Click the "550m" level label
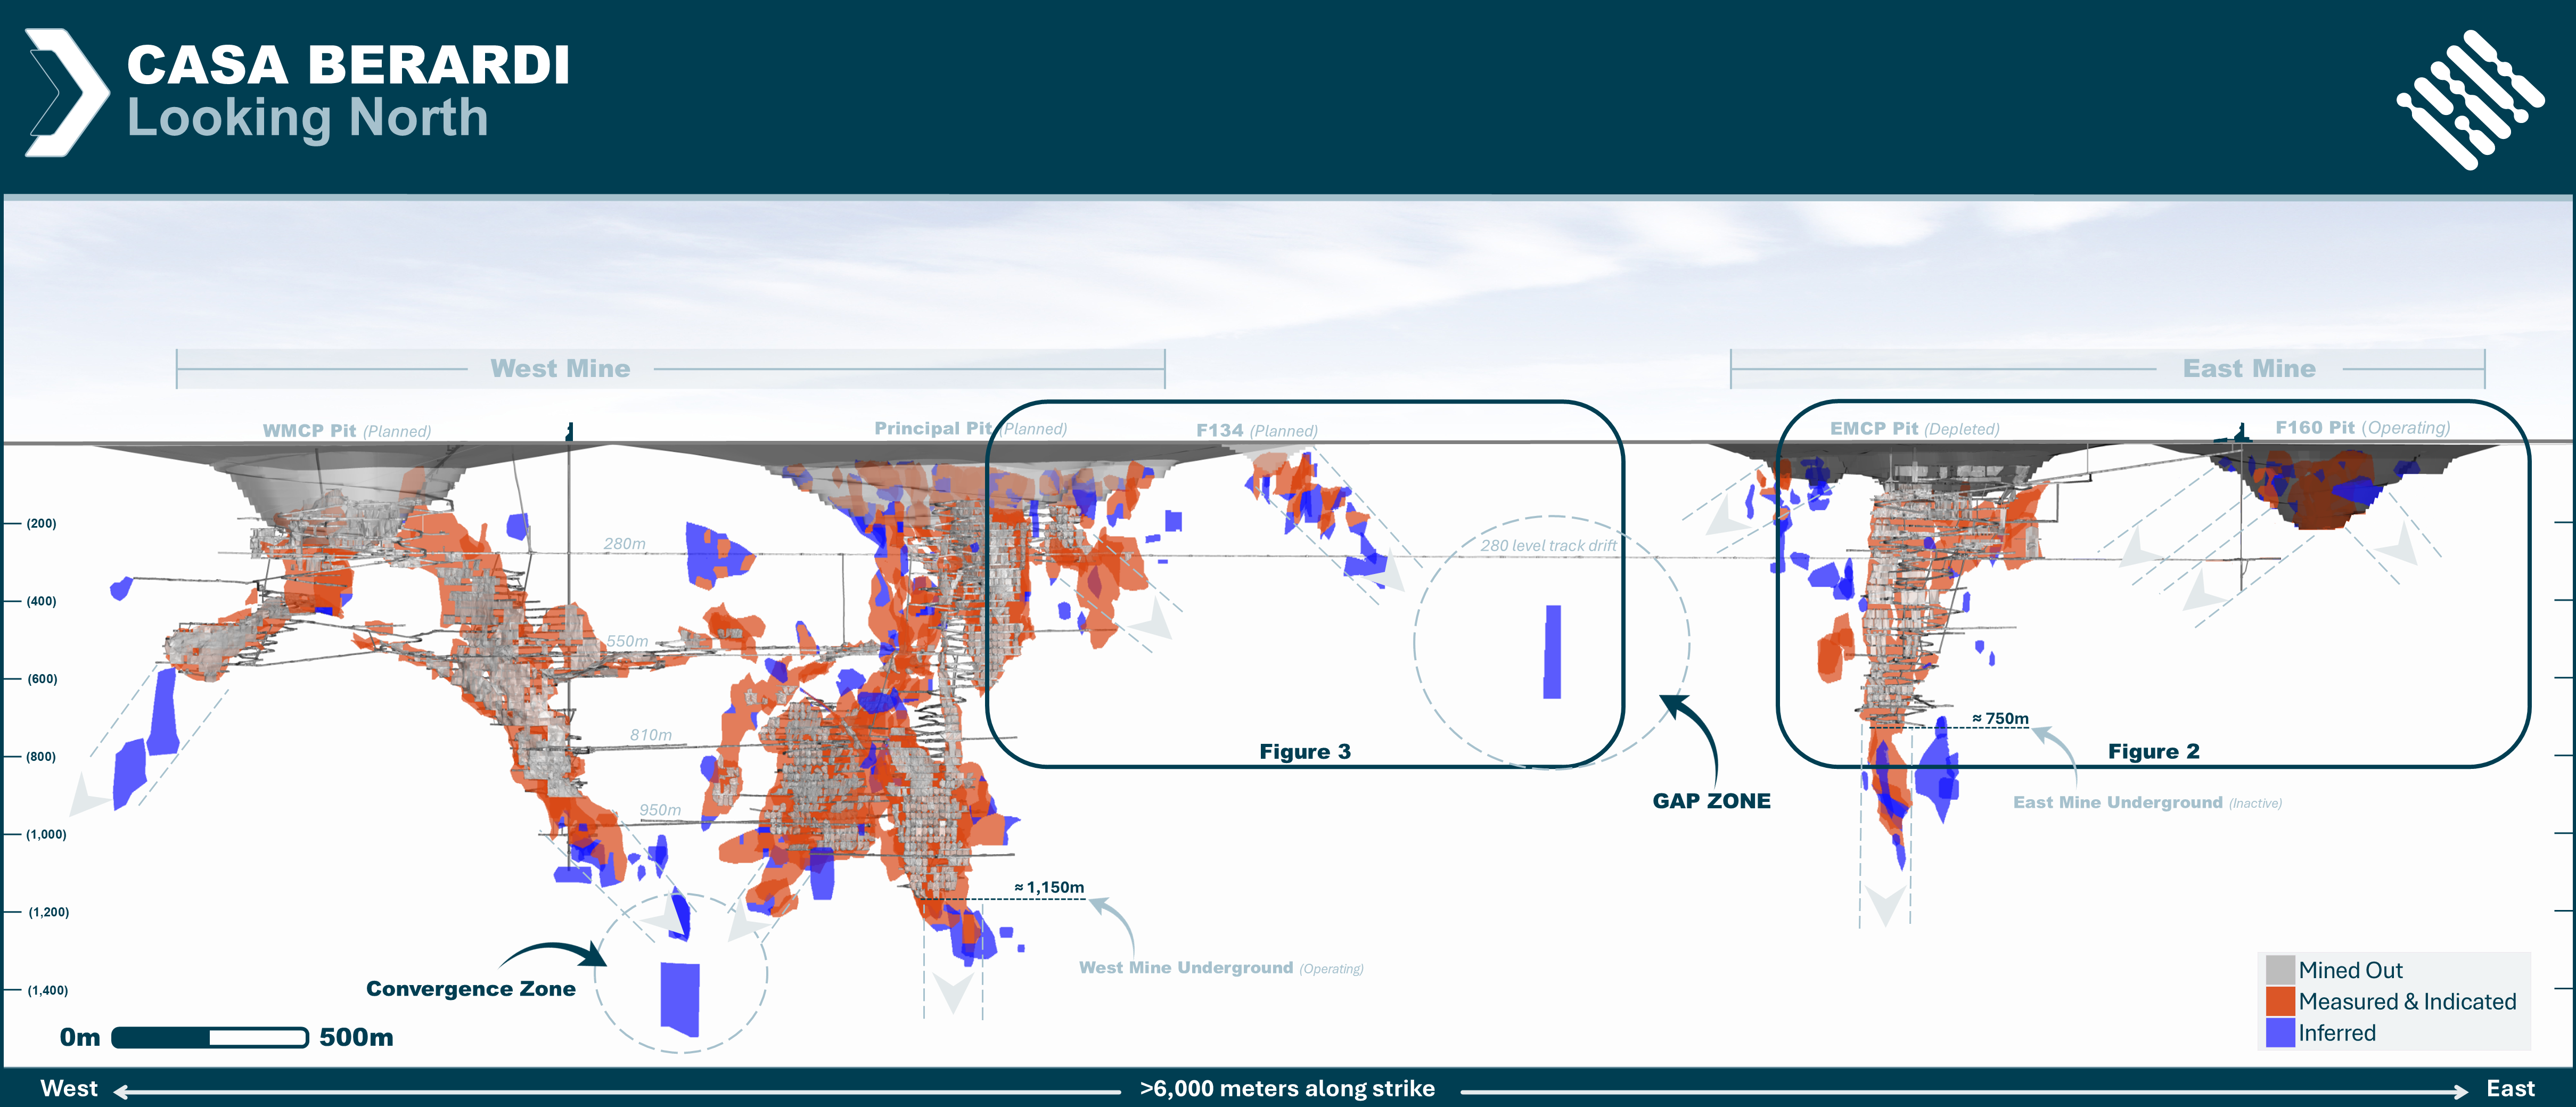The image size is (2576, 1107). coord(628,641)
